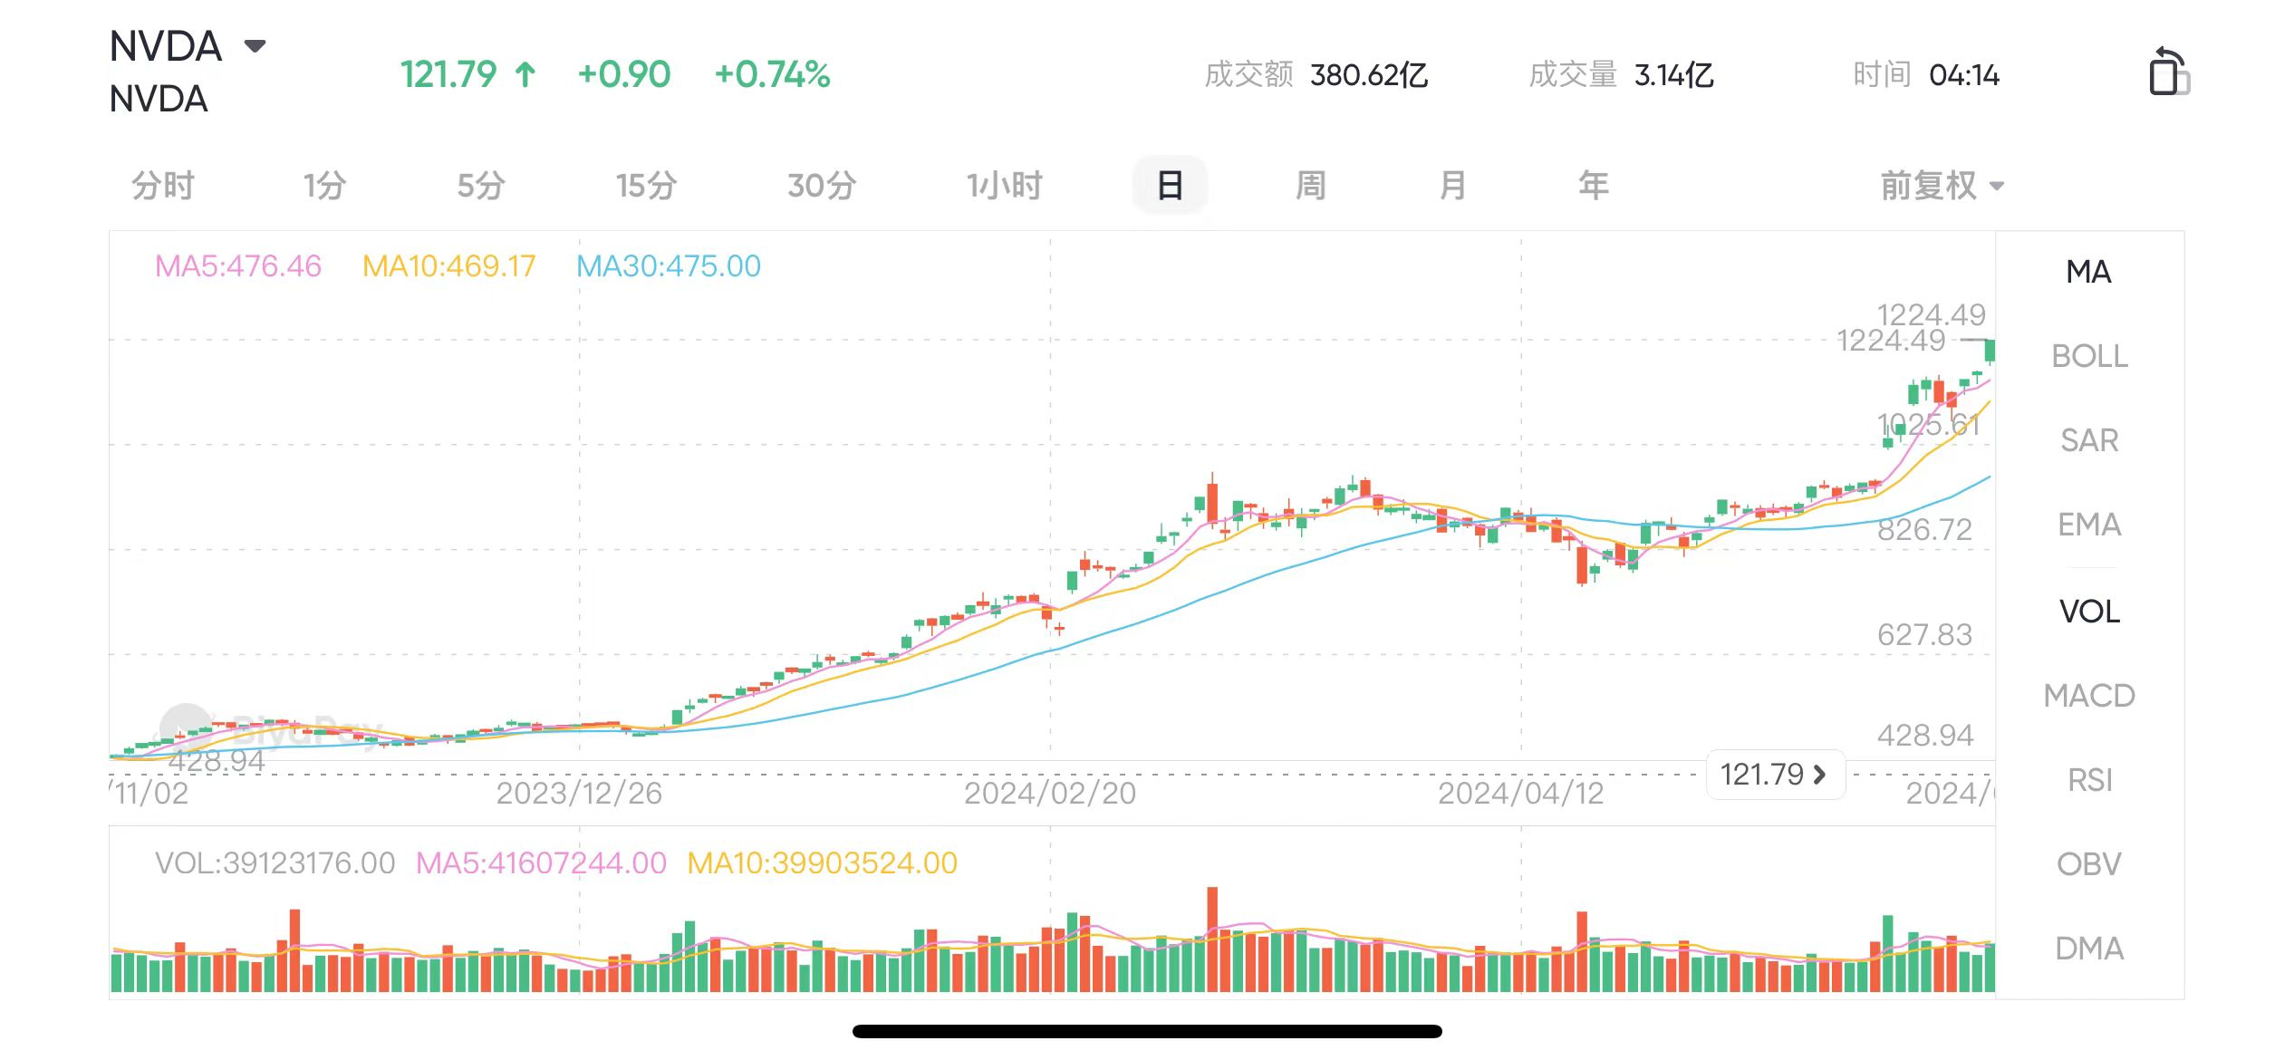Screen dimensions: 2294x1060
Task: Click the MA30:475.00 legend label
Action: [x=669, y=266]
